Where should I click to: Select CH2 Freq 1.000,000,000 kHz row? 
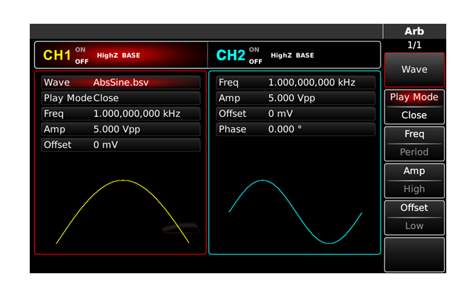(296, 83)
